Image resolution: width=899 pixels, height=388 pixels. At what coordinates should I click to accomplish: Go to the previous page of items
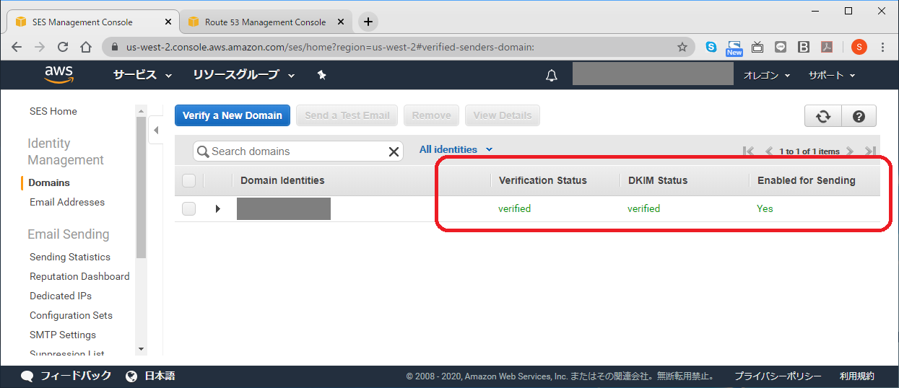pyautogui.click(x=768, y=151)
